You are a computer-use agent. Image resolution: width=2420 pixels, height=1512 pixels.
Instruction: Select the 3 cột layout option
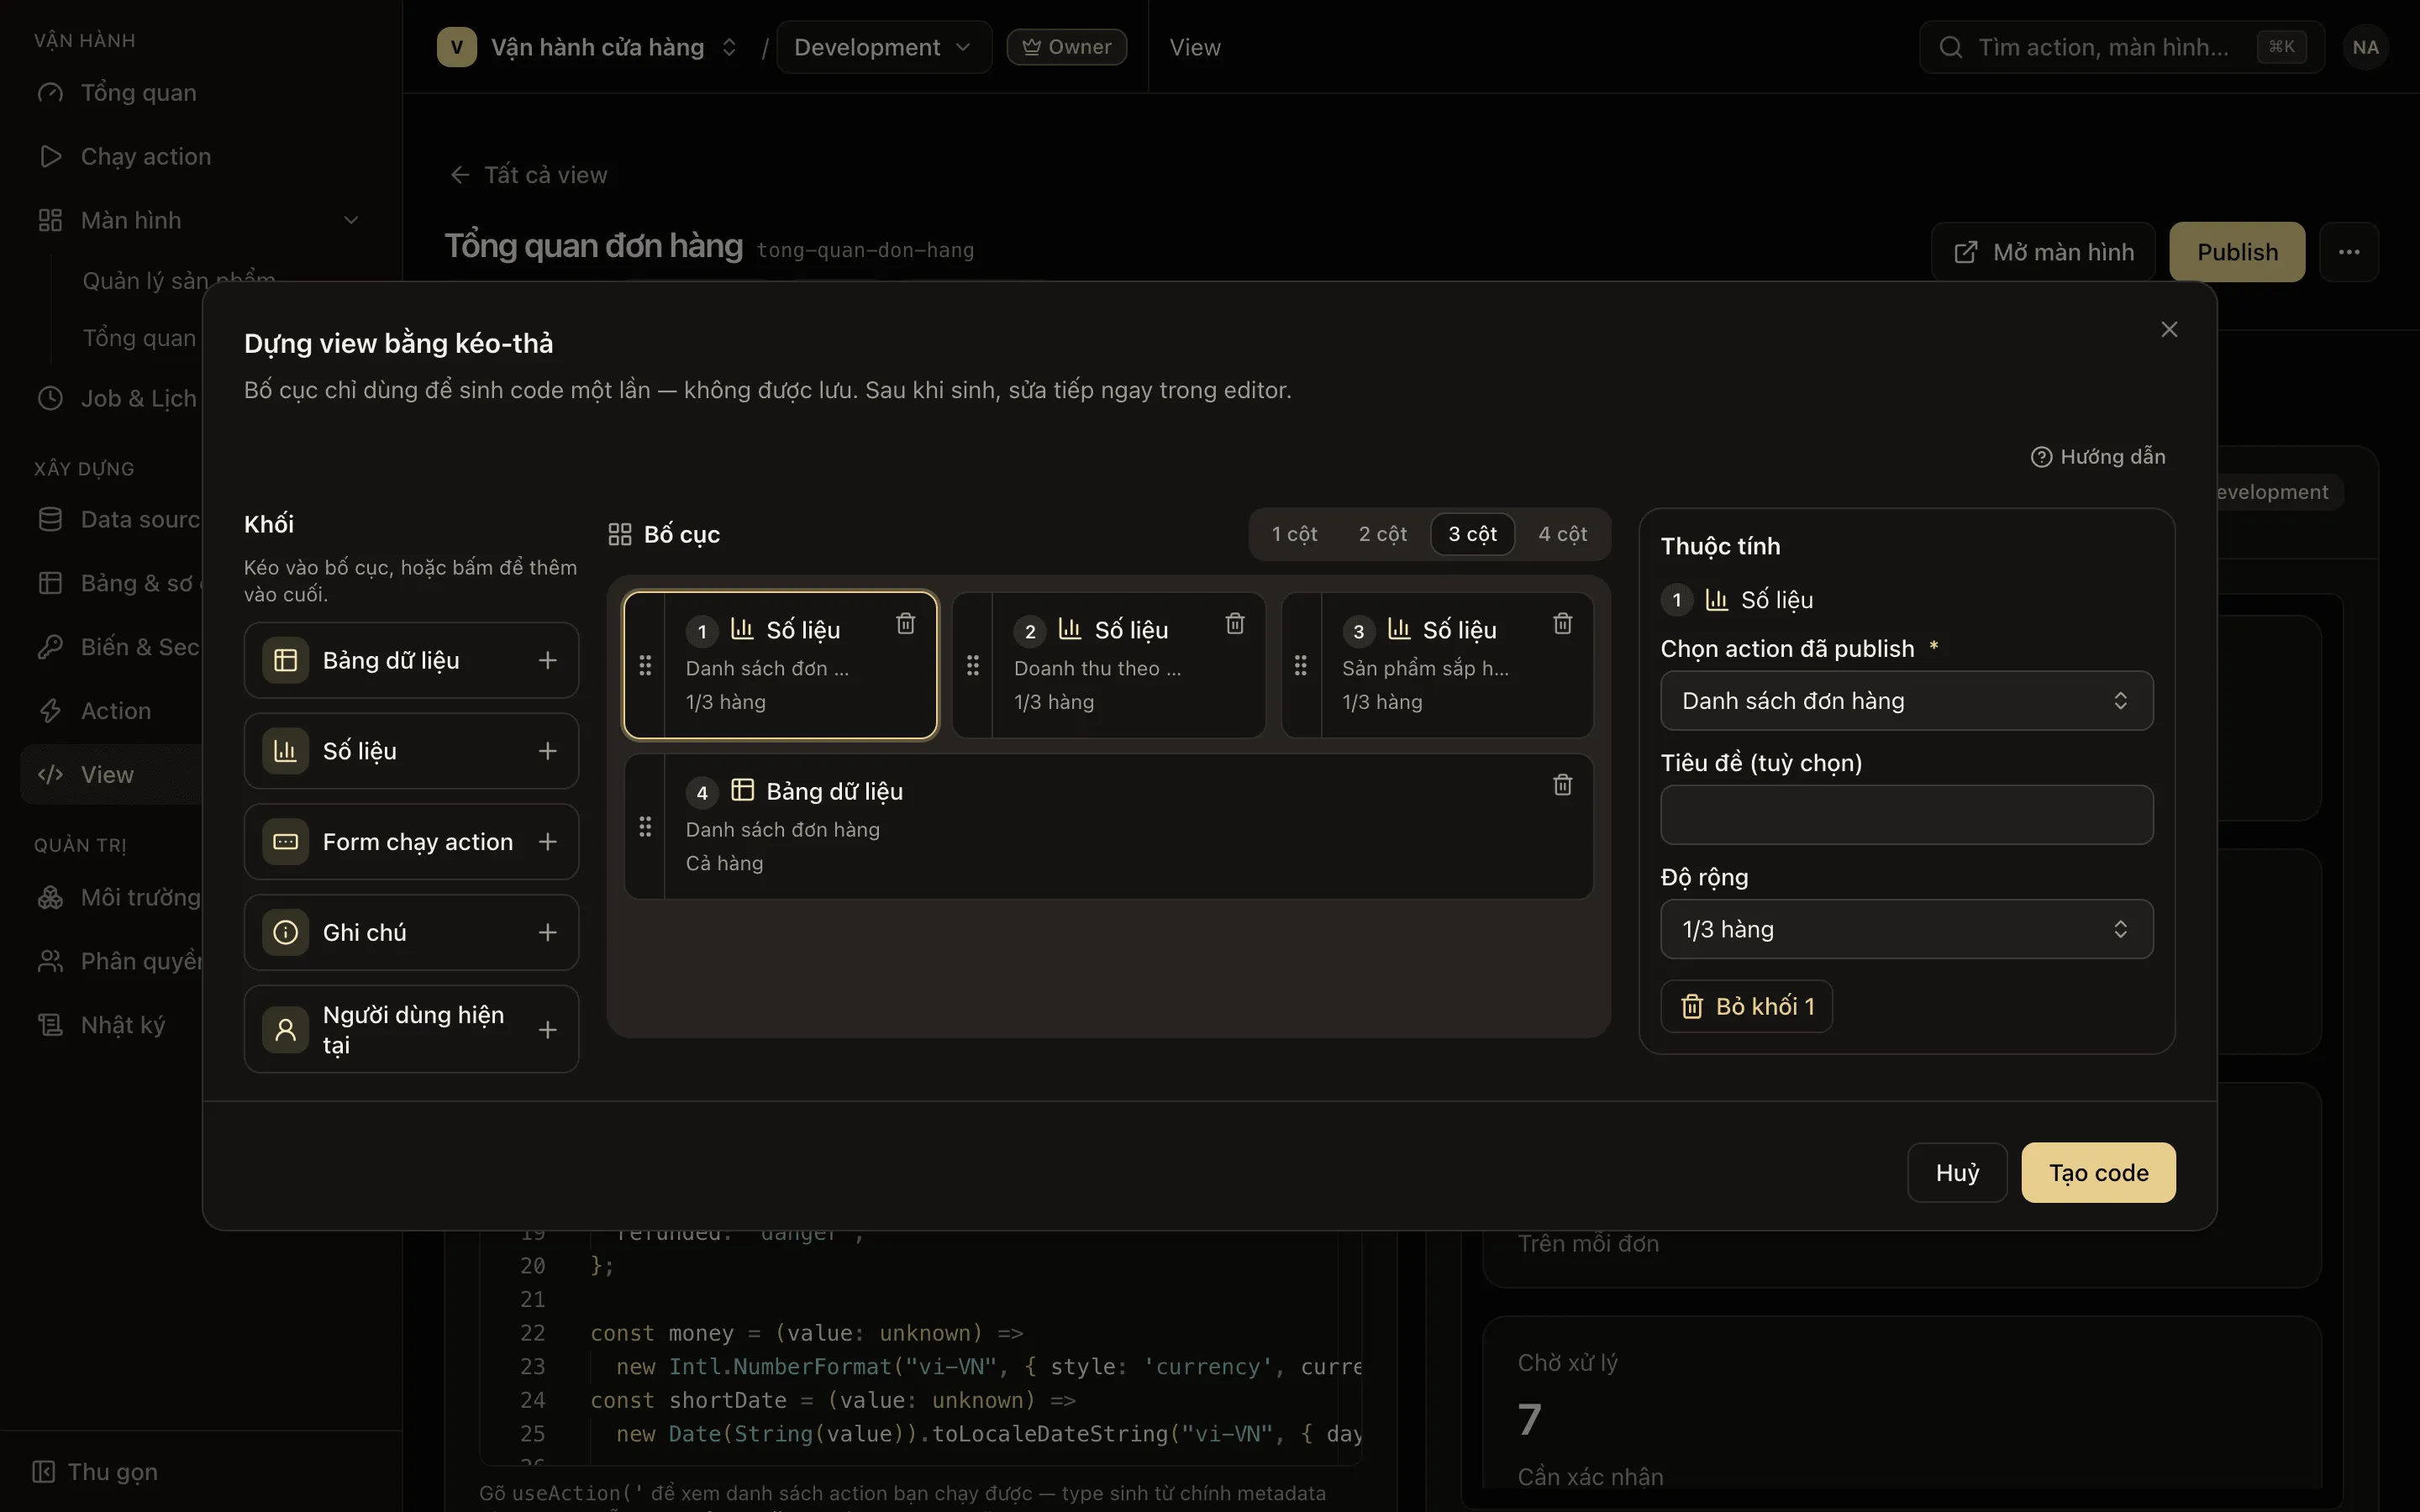tap(1472, 534)
